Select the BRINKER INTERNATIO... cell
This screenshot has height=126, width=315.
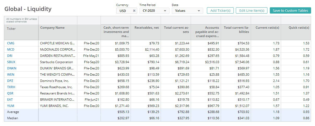(58, 99)
